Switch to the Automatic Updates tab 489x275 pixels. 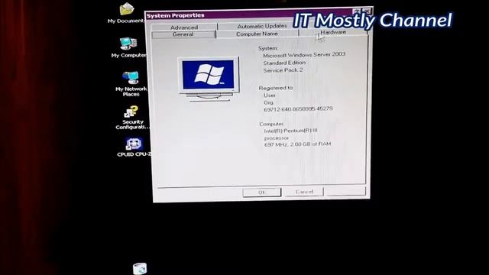click(x=261, y=26)
